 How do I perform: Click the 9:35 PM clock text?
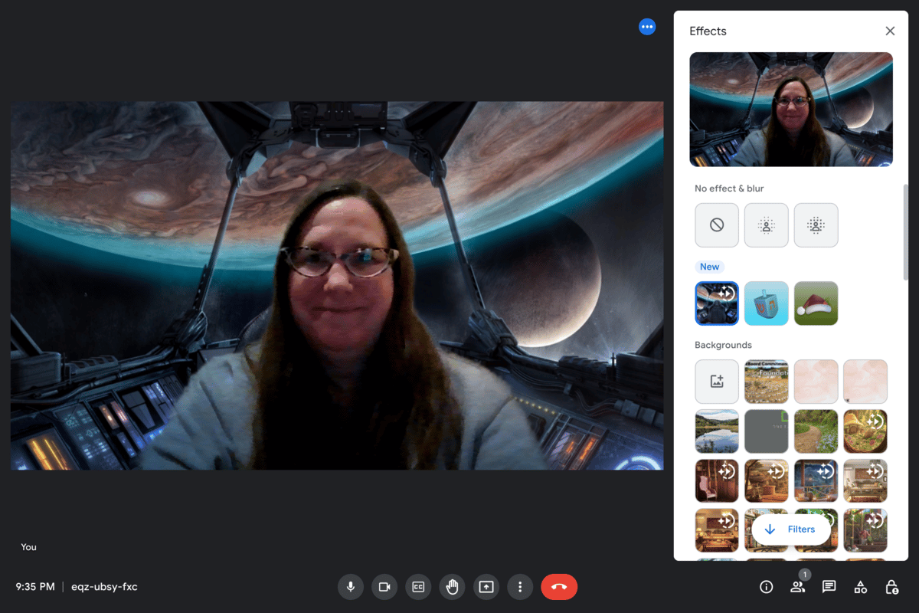pyautogui.click(x=35, y=587)
